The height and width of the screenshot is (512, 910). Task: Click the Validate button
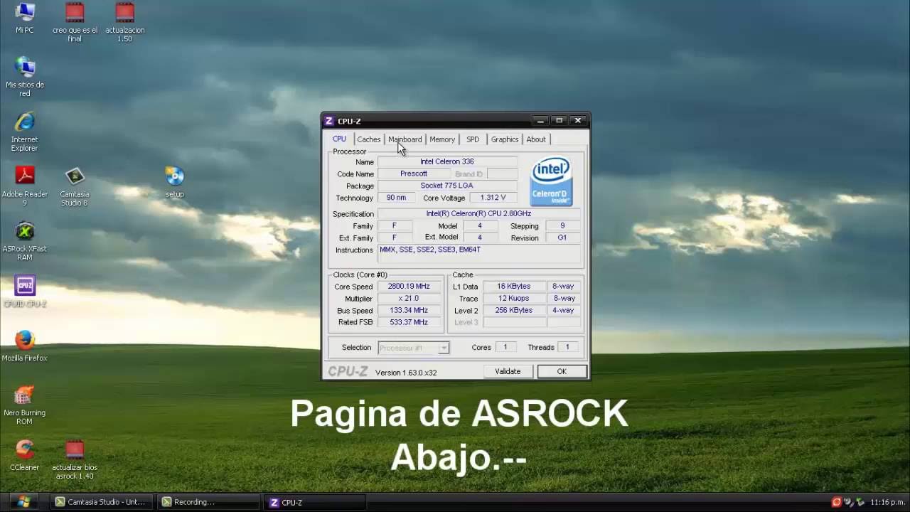click(508, 371)
